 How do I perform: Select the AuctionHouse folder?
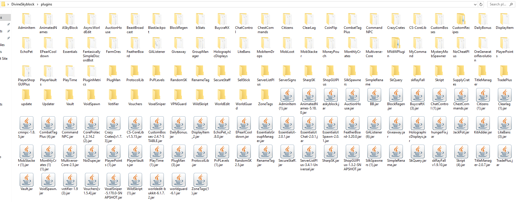point(114,23)
